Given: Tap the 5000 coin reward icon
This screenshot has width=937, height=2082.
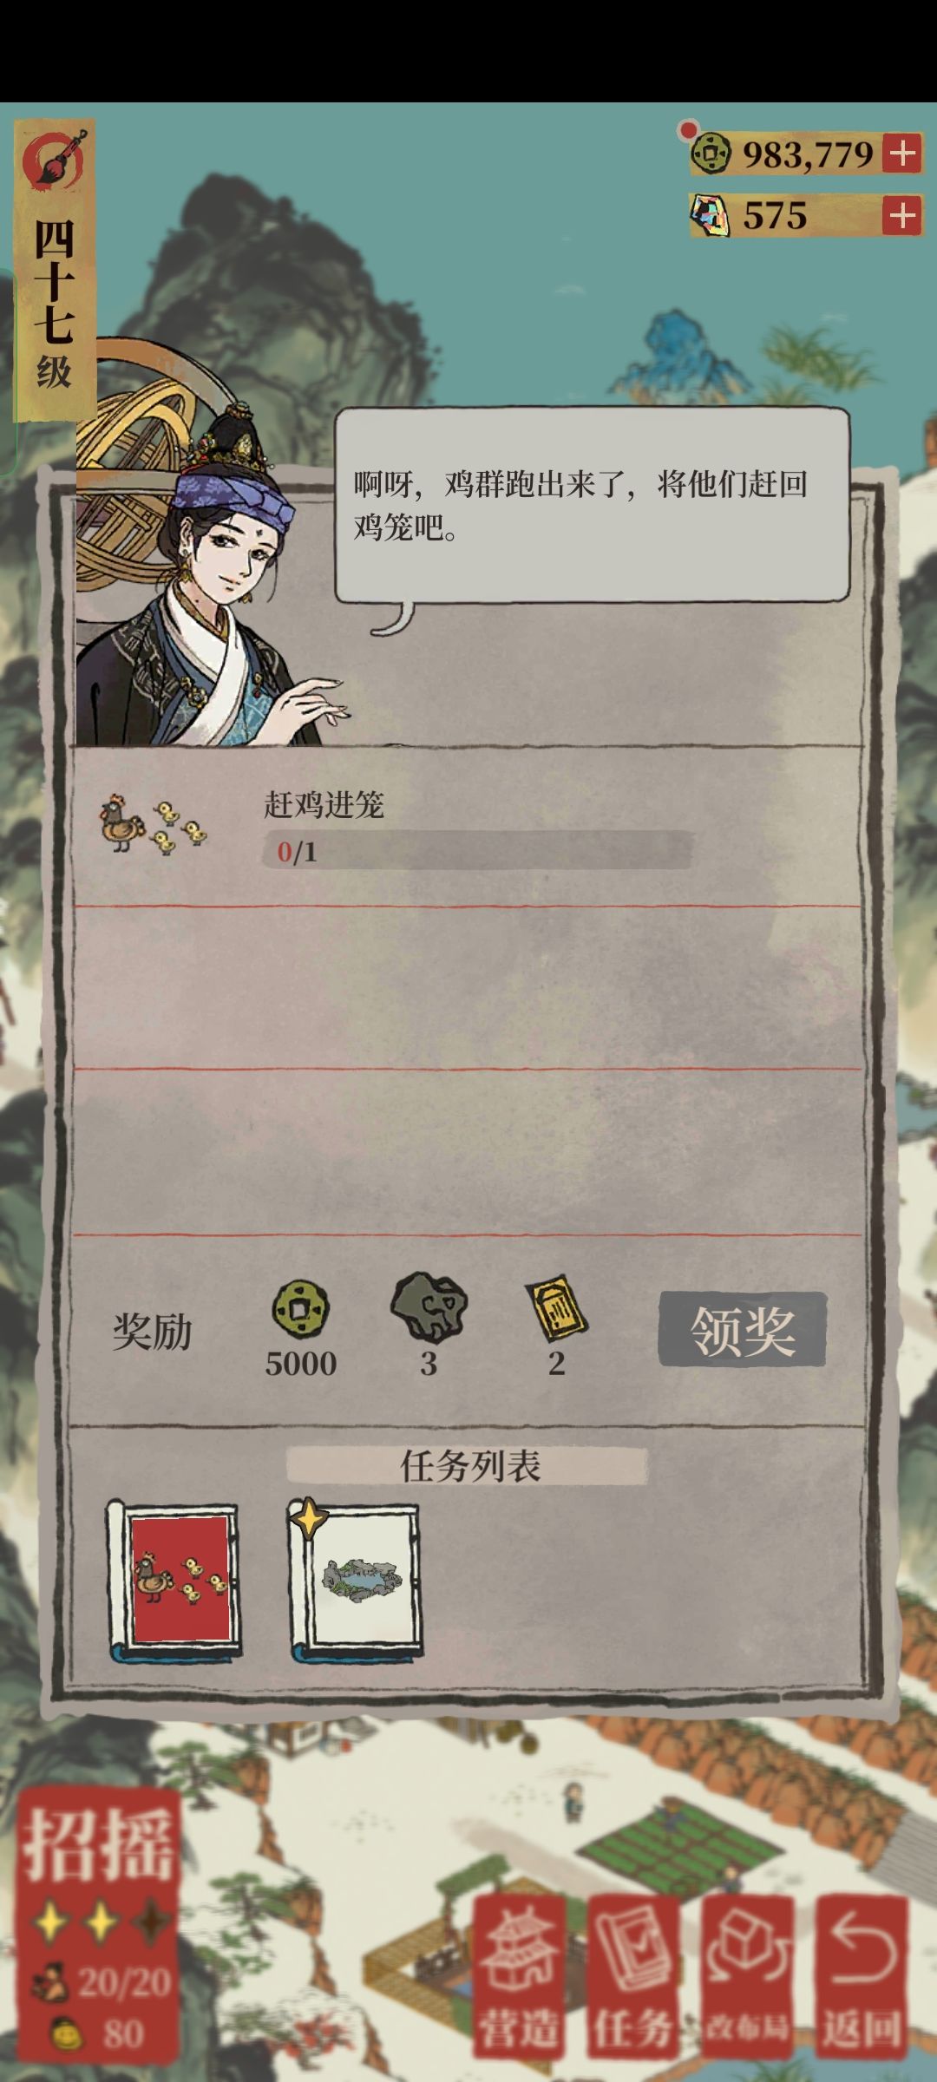Looking at the screenshot, I should (301, 1309).
